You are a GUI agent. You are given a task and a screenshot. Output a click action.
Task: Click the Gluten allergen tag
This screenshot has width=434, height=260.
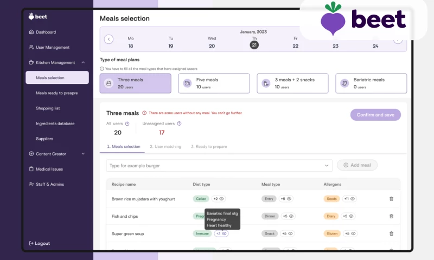pos(332,233)
